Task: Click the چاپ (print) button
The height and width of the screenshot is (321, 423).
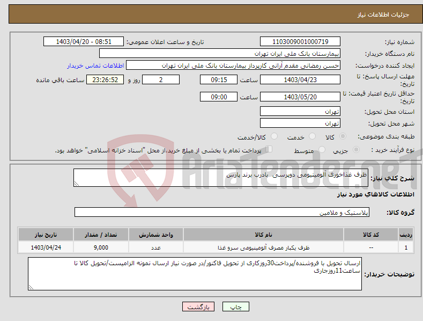Action: [235, 307]
